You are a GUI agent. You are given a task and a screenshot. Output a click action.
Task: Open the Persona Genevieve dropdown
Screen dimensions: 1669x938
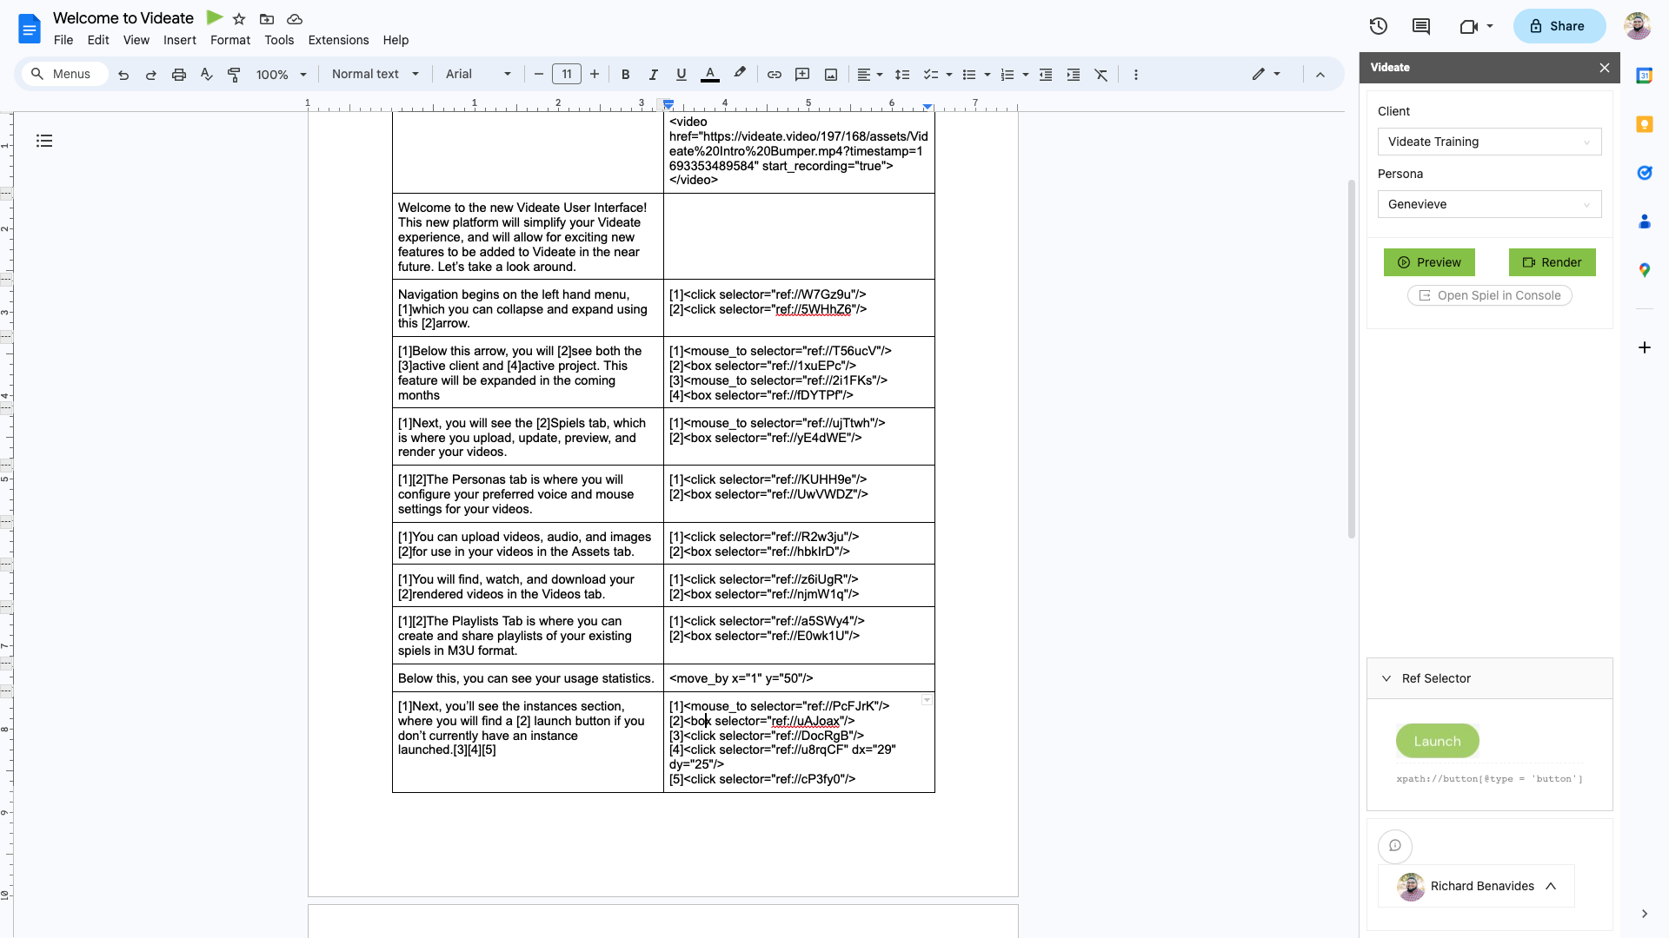(1489, 204)
